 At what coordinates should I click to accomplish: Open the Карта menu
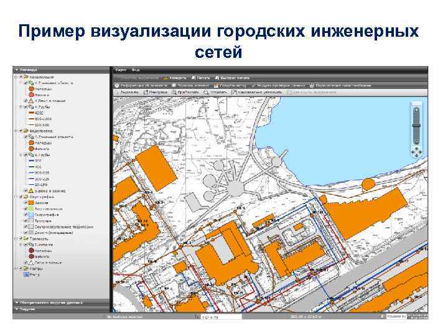[x=120, y=70]
